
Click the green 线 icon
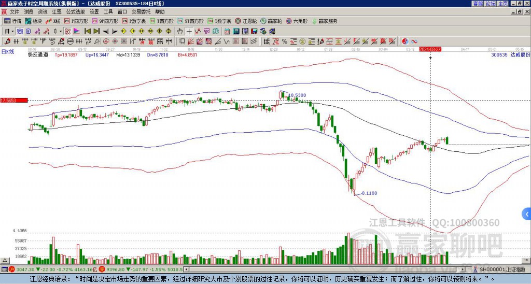click(x=216, y=32)
